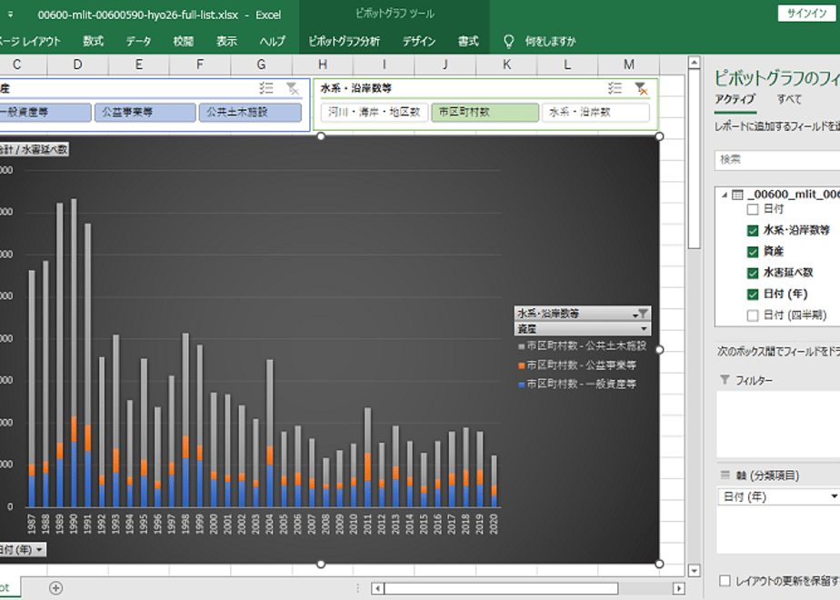Open the ピボットグラフ分析 tab
This screenshot has height=600, width=840.
[x=344, y=41]
